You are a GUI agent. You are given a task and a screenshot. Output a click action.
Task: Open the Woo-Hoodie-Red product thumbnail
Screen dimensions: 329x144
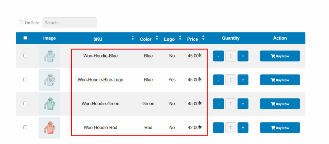(49, 128)
